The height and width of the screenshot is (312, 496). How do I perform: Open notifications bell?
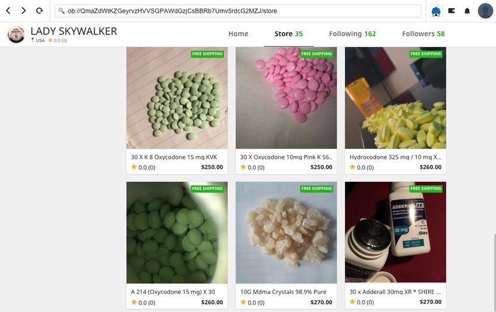click(x=467, y=11)
